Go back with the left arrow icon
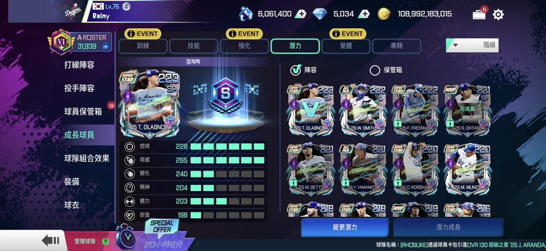Image resolution: width=546 pixels, height=251 pixels. coord(50,241)
